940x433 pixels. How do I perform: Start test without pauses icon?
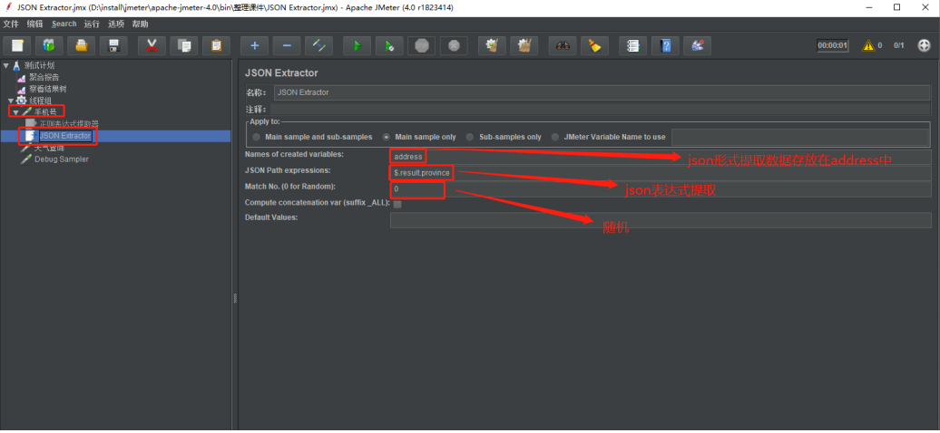pos(389,45)
